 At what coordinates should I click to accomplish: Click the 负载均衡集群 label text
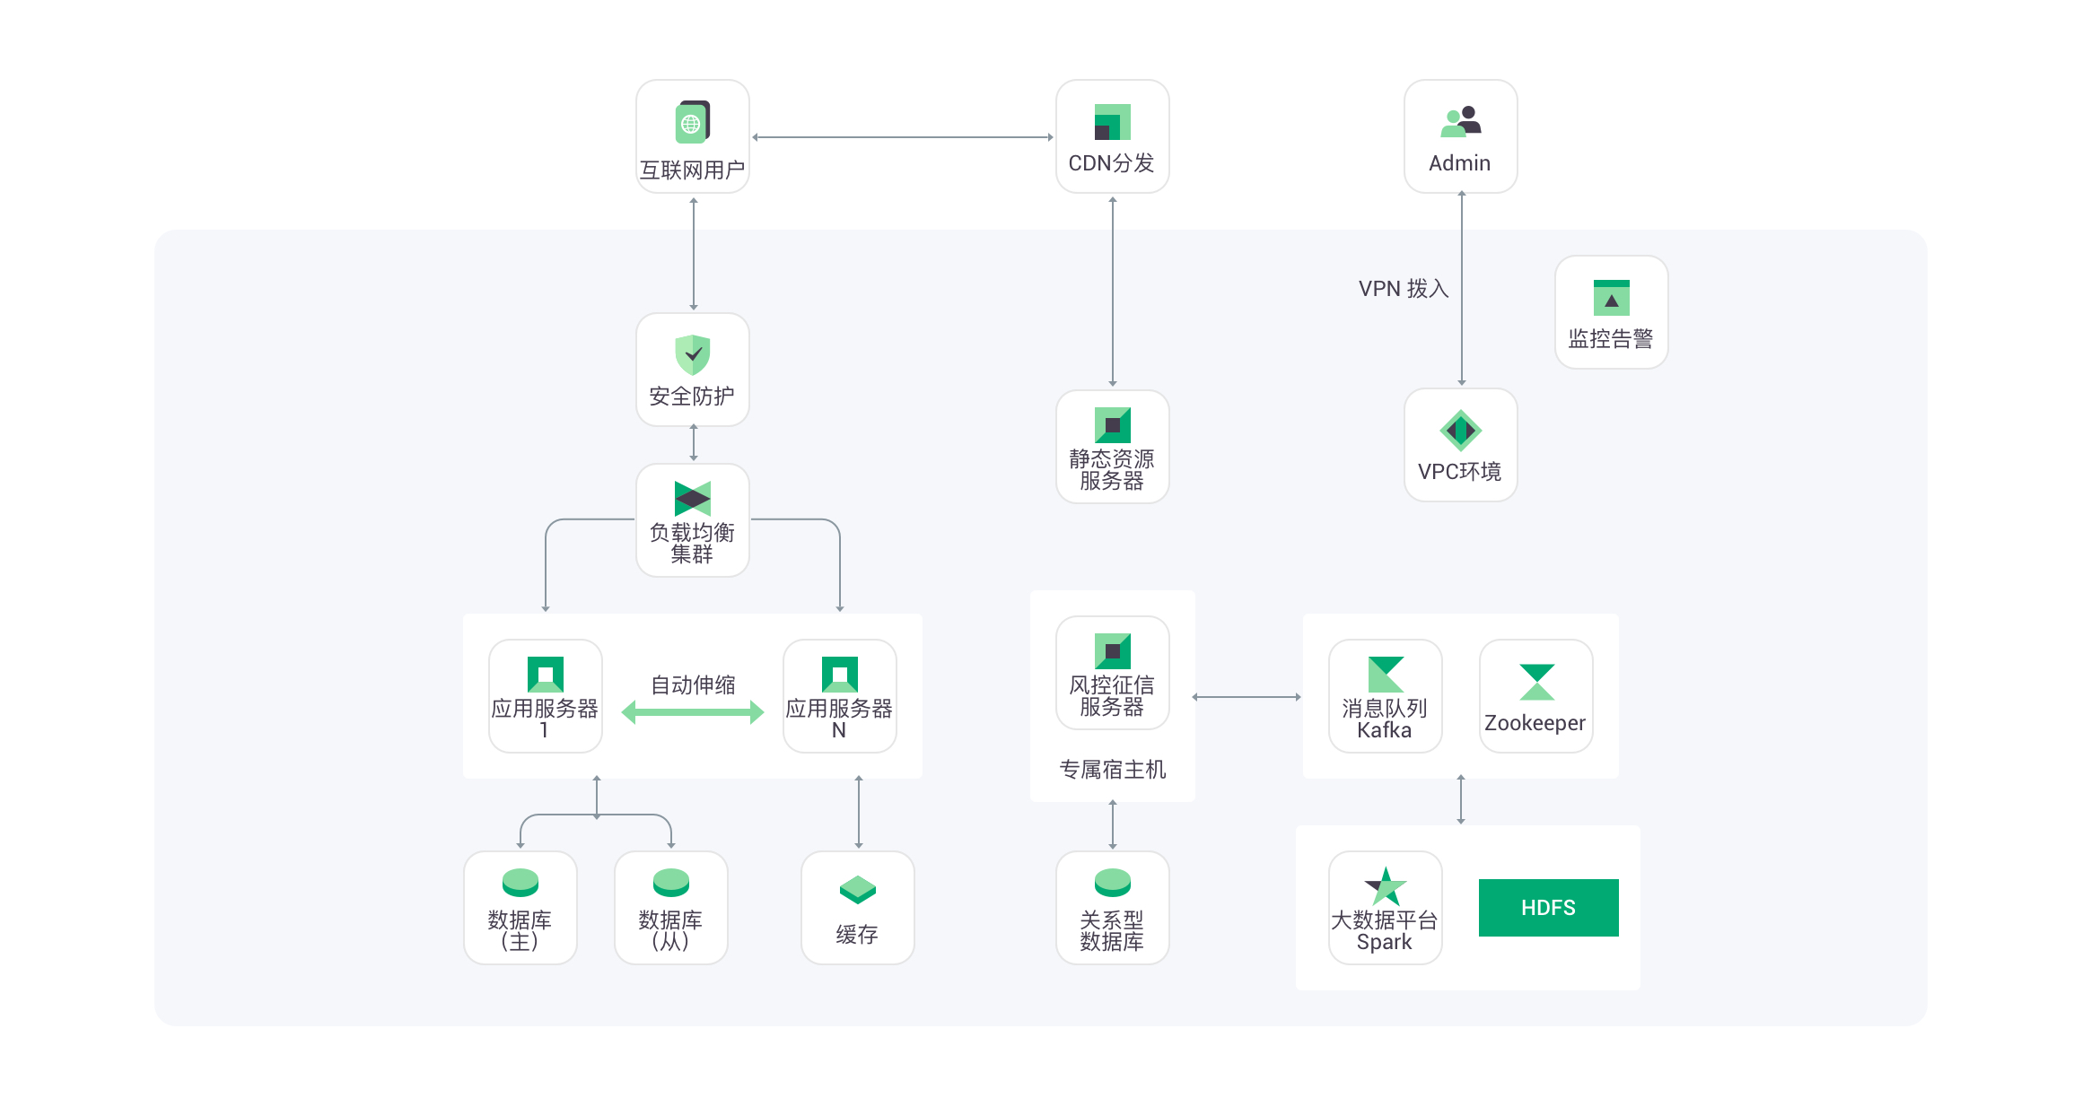pos(692,544)
